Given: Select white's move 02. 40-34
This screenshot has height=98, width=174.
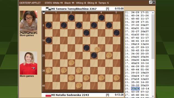Looking at the screenshot, I should click(x=135, y=16).
